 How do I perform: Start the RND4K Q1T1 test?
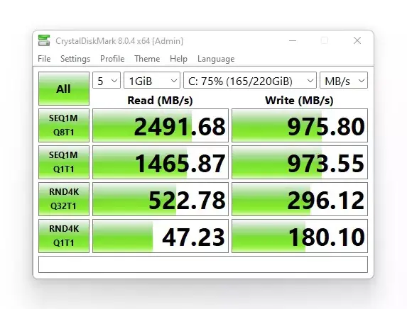(64, 236)
